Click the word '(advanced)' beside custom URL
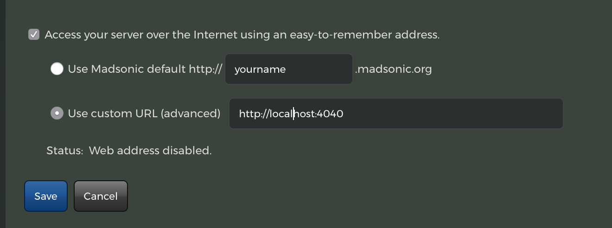 (x=190, y=114)
